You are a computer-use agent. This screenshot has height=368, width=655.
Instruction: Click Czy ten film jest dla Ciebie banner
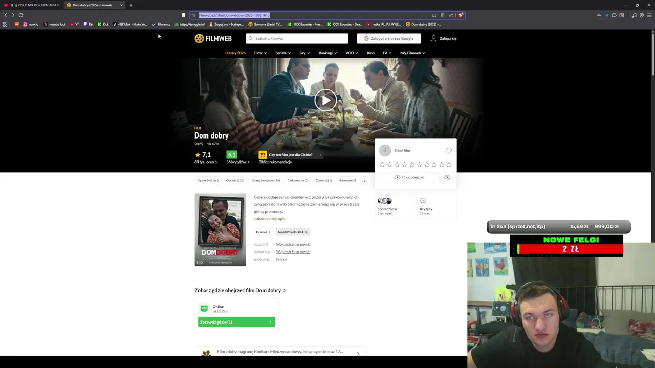click(291, 155)
